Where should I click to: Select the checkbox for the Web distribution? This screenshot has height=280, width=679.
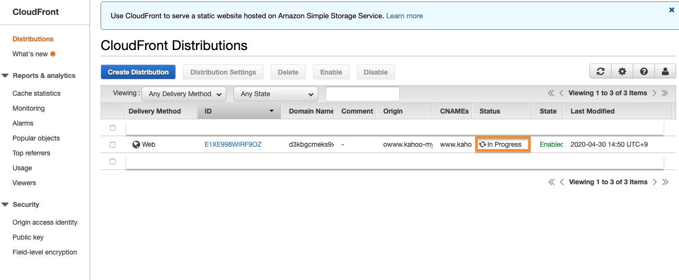(x=113, y=144)
